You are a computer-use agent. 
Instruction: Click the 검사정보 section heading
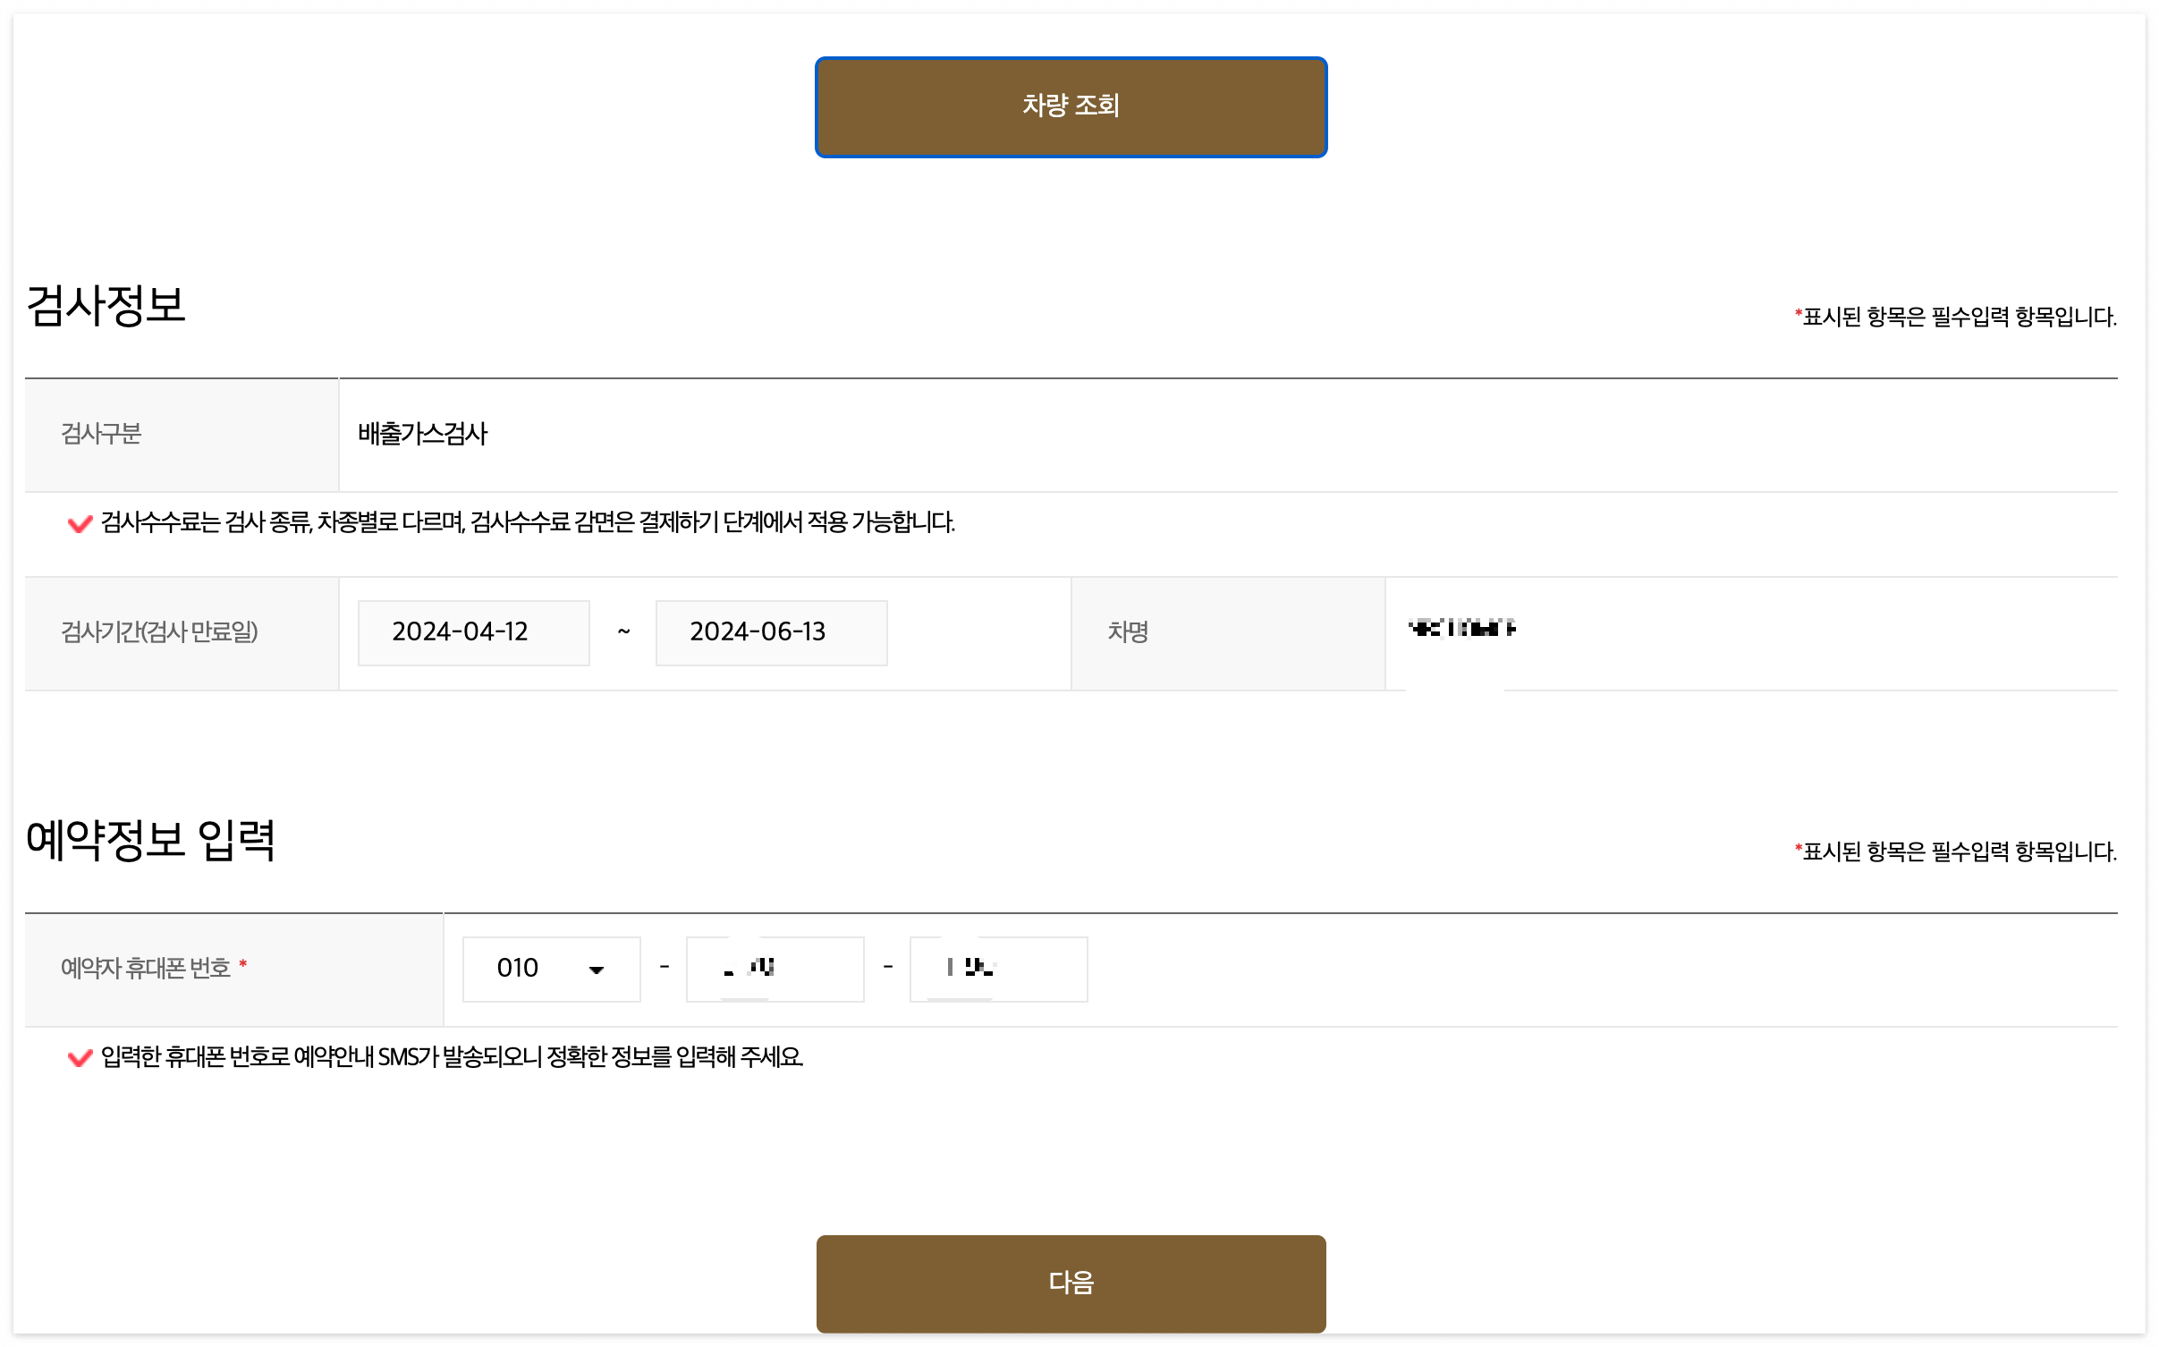pos(106,305)
